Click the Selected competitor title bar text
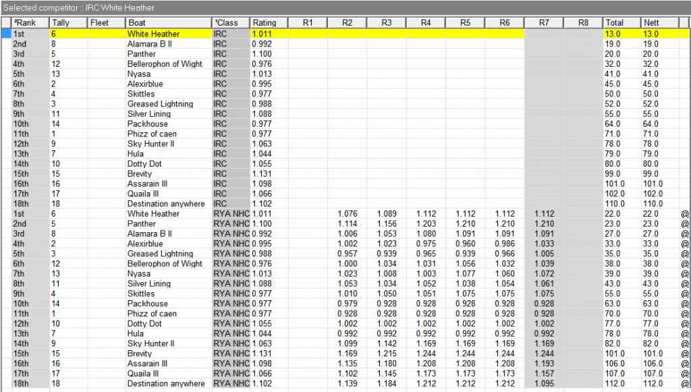 click(79, 8)
